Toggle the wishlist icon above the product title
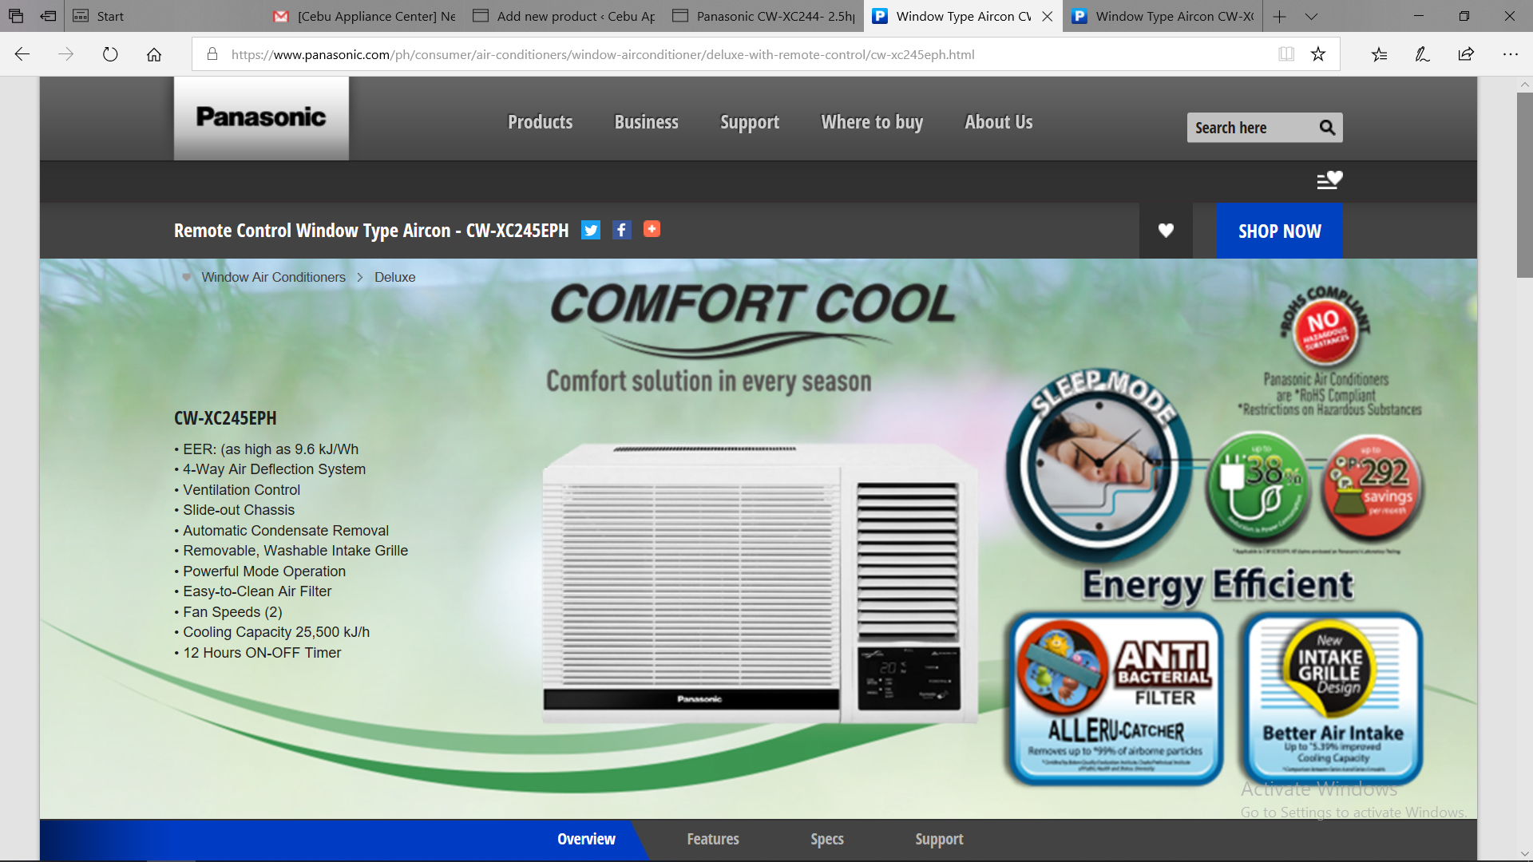This screenshot has width=1533, height=862. (x=1329, y=180)
